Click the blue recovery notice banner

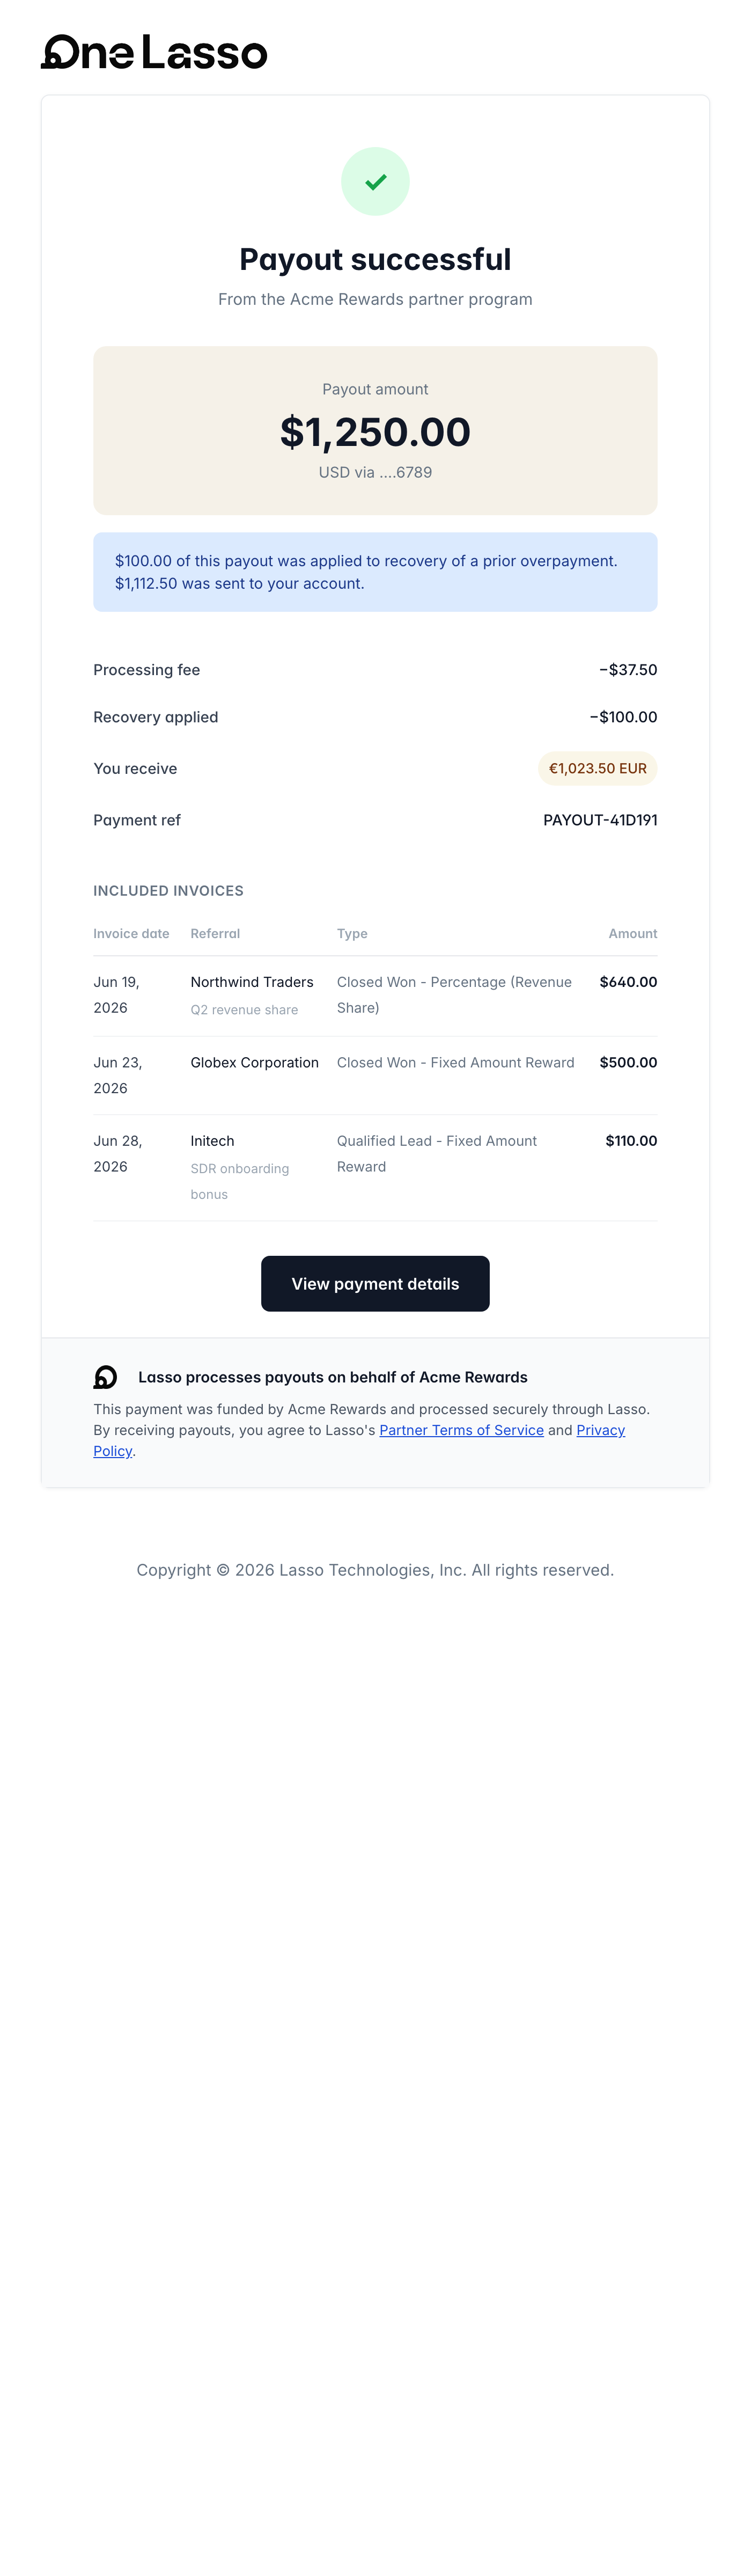click(375, 572)
